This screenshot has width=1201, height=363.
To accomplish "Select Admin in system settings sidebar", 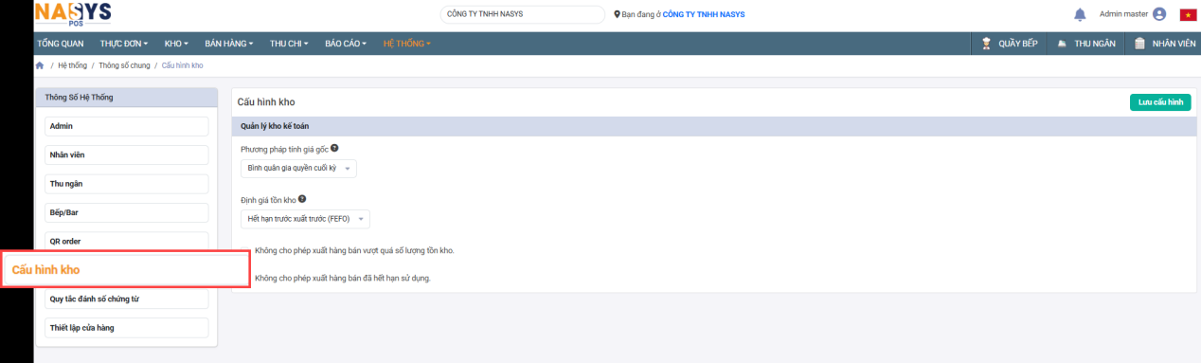I will pos(126,126).
